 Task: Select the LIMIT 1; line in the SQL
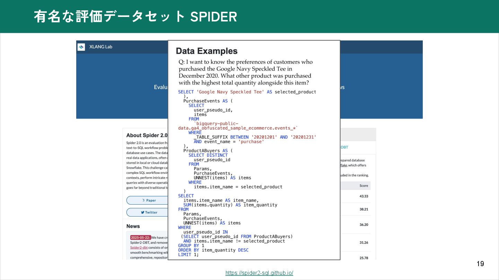189,254
